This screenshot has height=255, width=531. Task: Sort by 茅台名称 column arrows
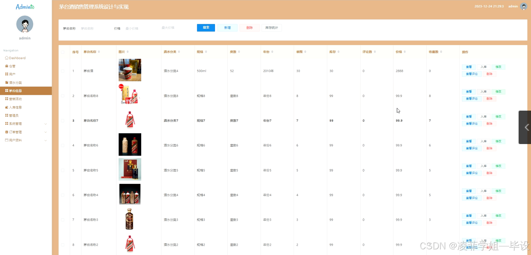coord(99,52)
